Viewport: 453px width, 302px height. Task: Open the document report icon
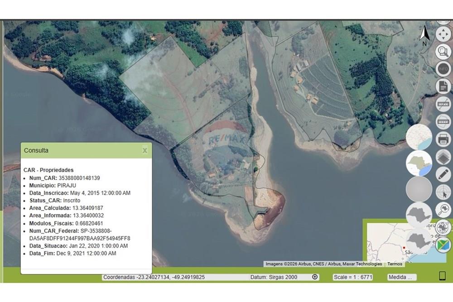click(x=443, y=86)
